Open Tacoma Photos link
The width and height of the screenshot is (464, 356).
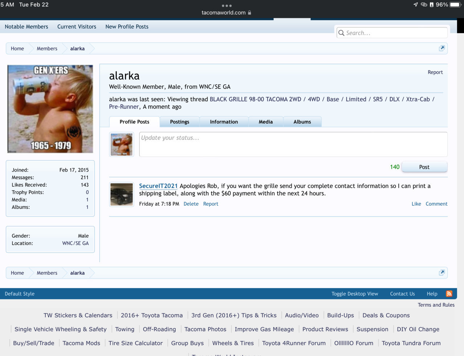click(205, 329)
